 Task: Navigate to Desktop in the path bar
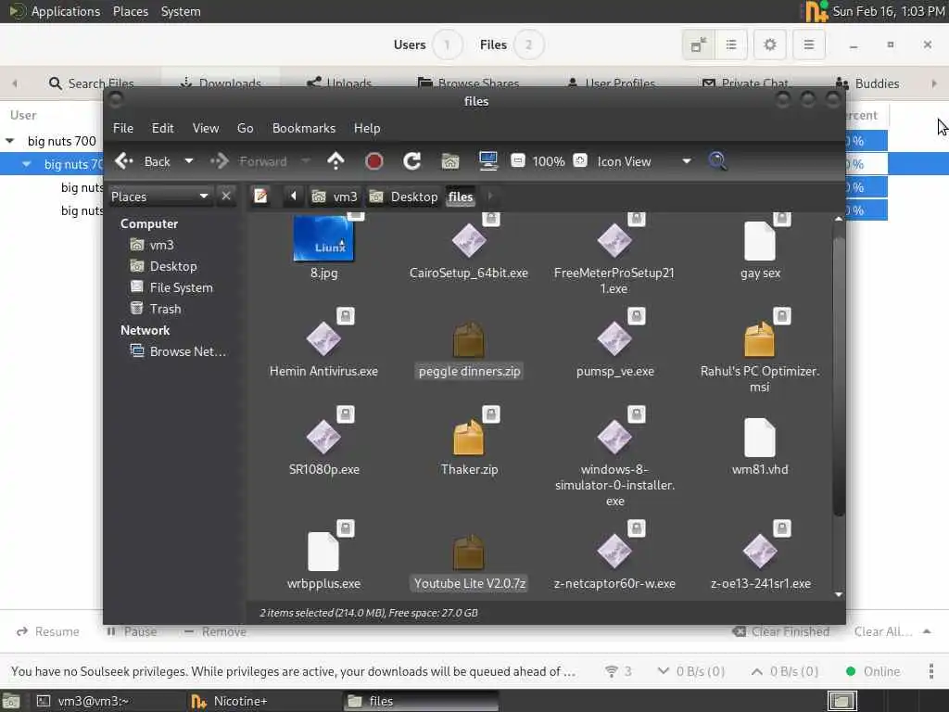coord(403,197)
